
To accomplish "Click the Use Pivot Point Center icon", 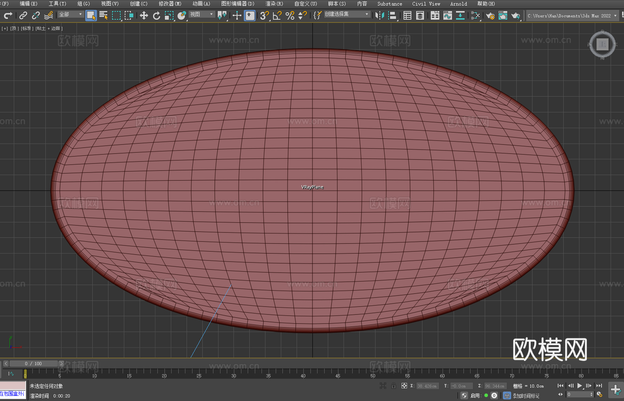I will [x=222, y=15].
